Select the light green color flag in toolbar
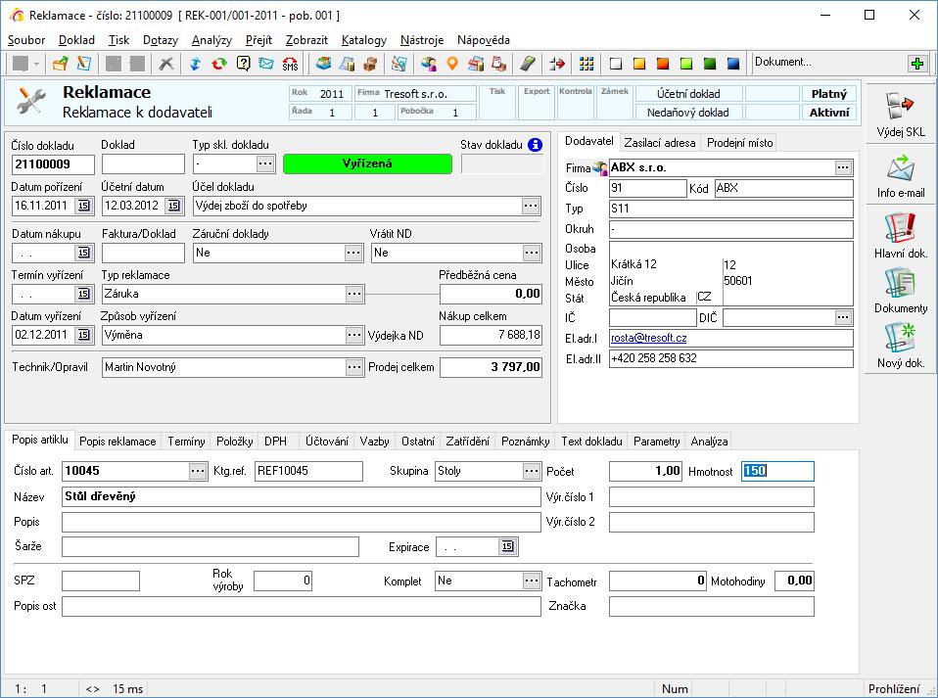This screenshot has height=698, width=938. point(686,64)
